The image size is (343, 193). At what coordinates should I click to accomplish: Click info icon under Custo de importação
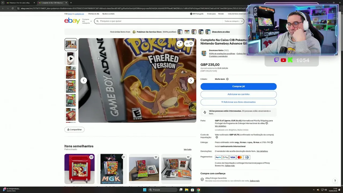pyautogui.click(x=217, y=138)
